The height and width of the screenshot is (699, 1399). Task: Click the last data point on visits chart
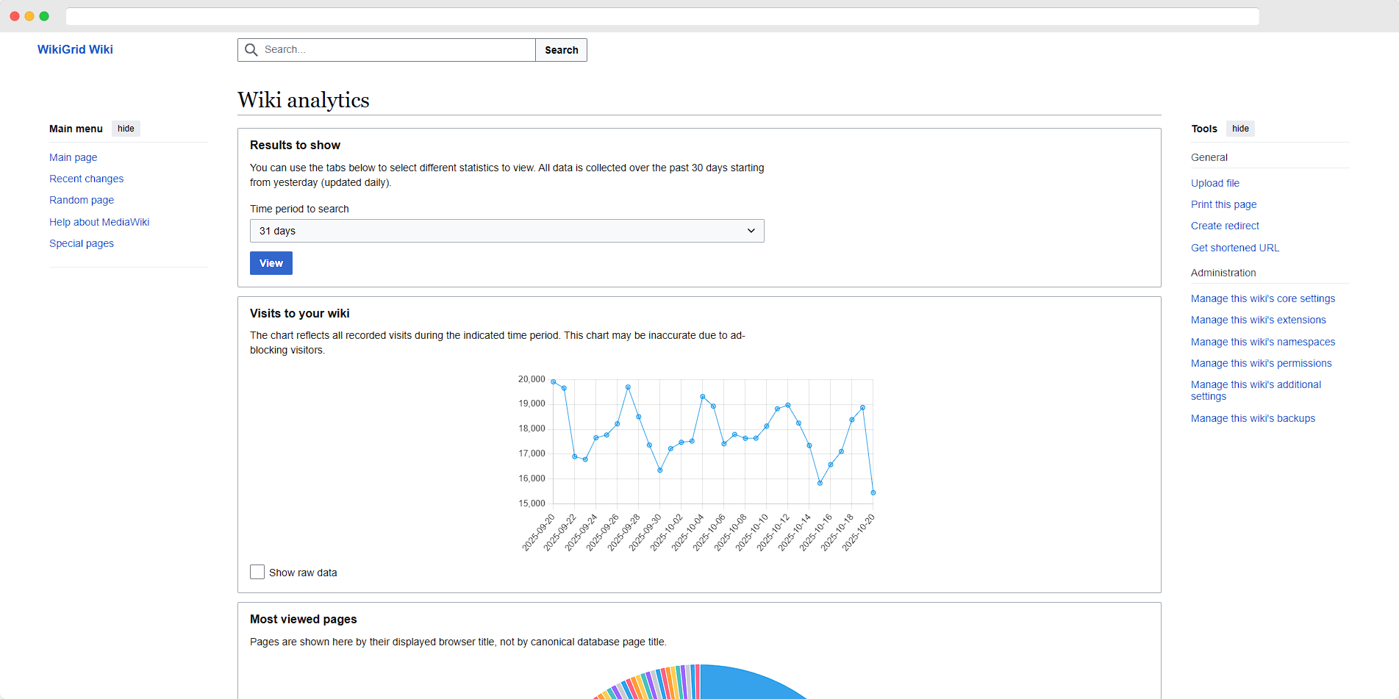(873, 492)
